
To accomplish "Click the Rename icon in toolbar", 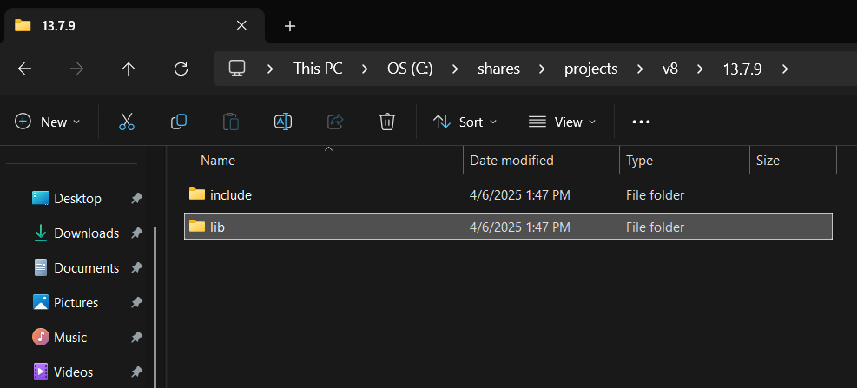I will click(x=283, y=122).
